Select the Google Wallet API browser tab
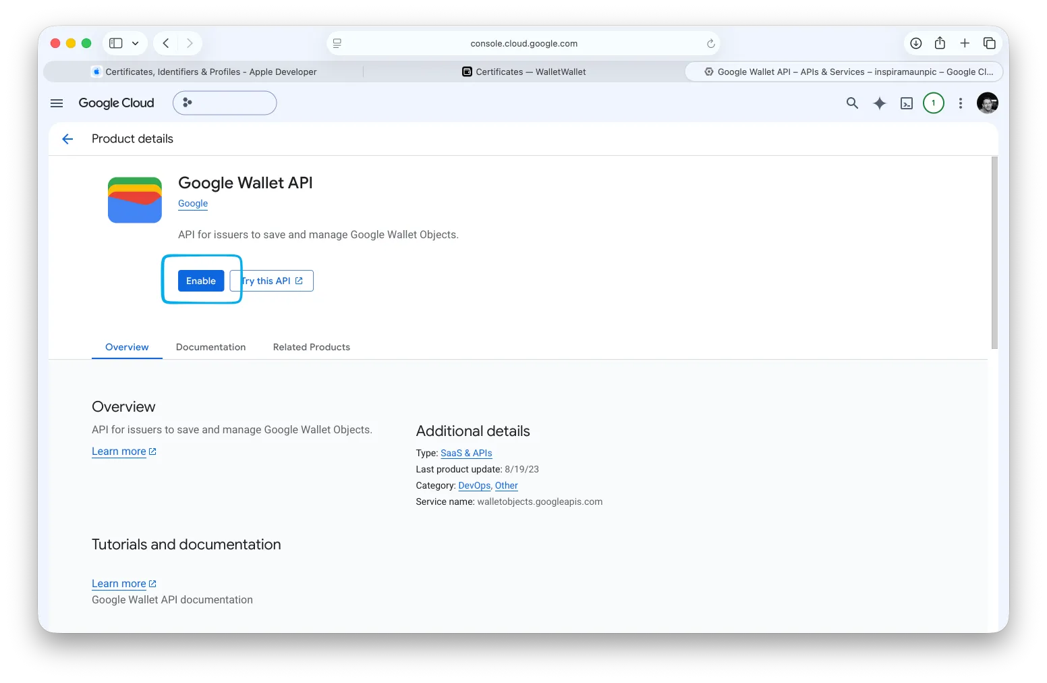 point(844,72)
